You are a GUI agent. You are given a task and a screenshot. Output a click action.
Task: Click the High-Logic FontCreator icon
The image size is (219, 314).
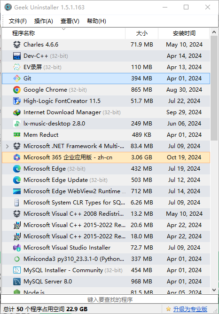(x=17, y=101)
